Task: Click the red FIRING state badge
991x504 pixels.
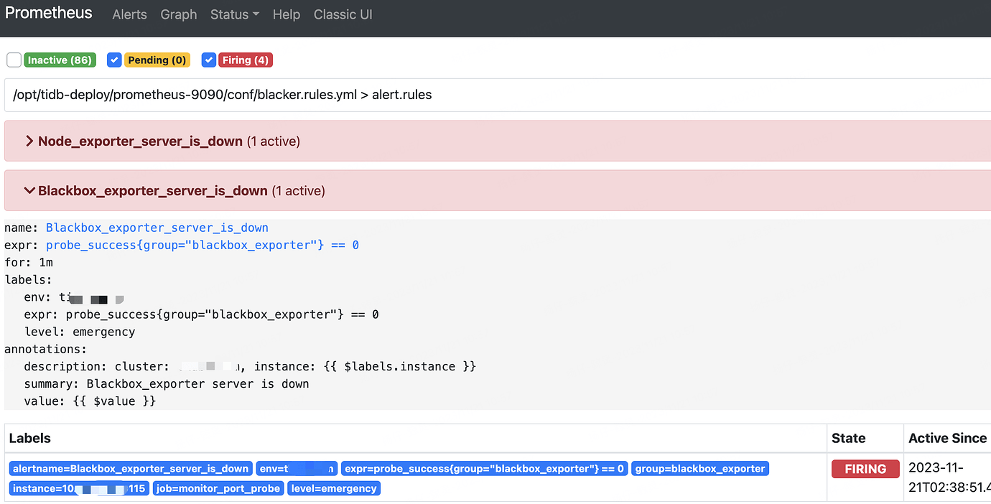Action: (x=865, y=469)
